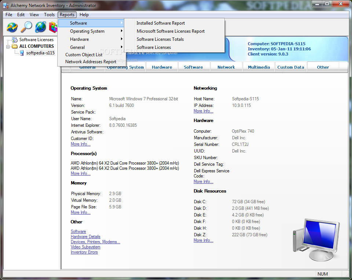Click Client version: 9.0.3 text
The image size is (352, 280).
[268, 54]
